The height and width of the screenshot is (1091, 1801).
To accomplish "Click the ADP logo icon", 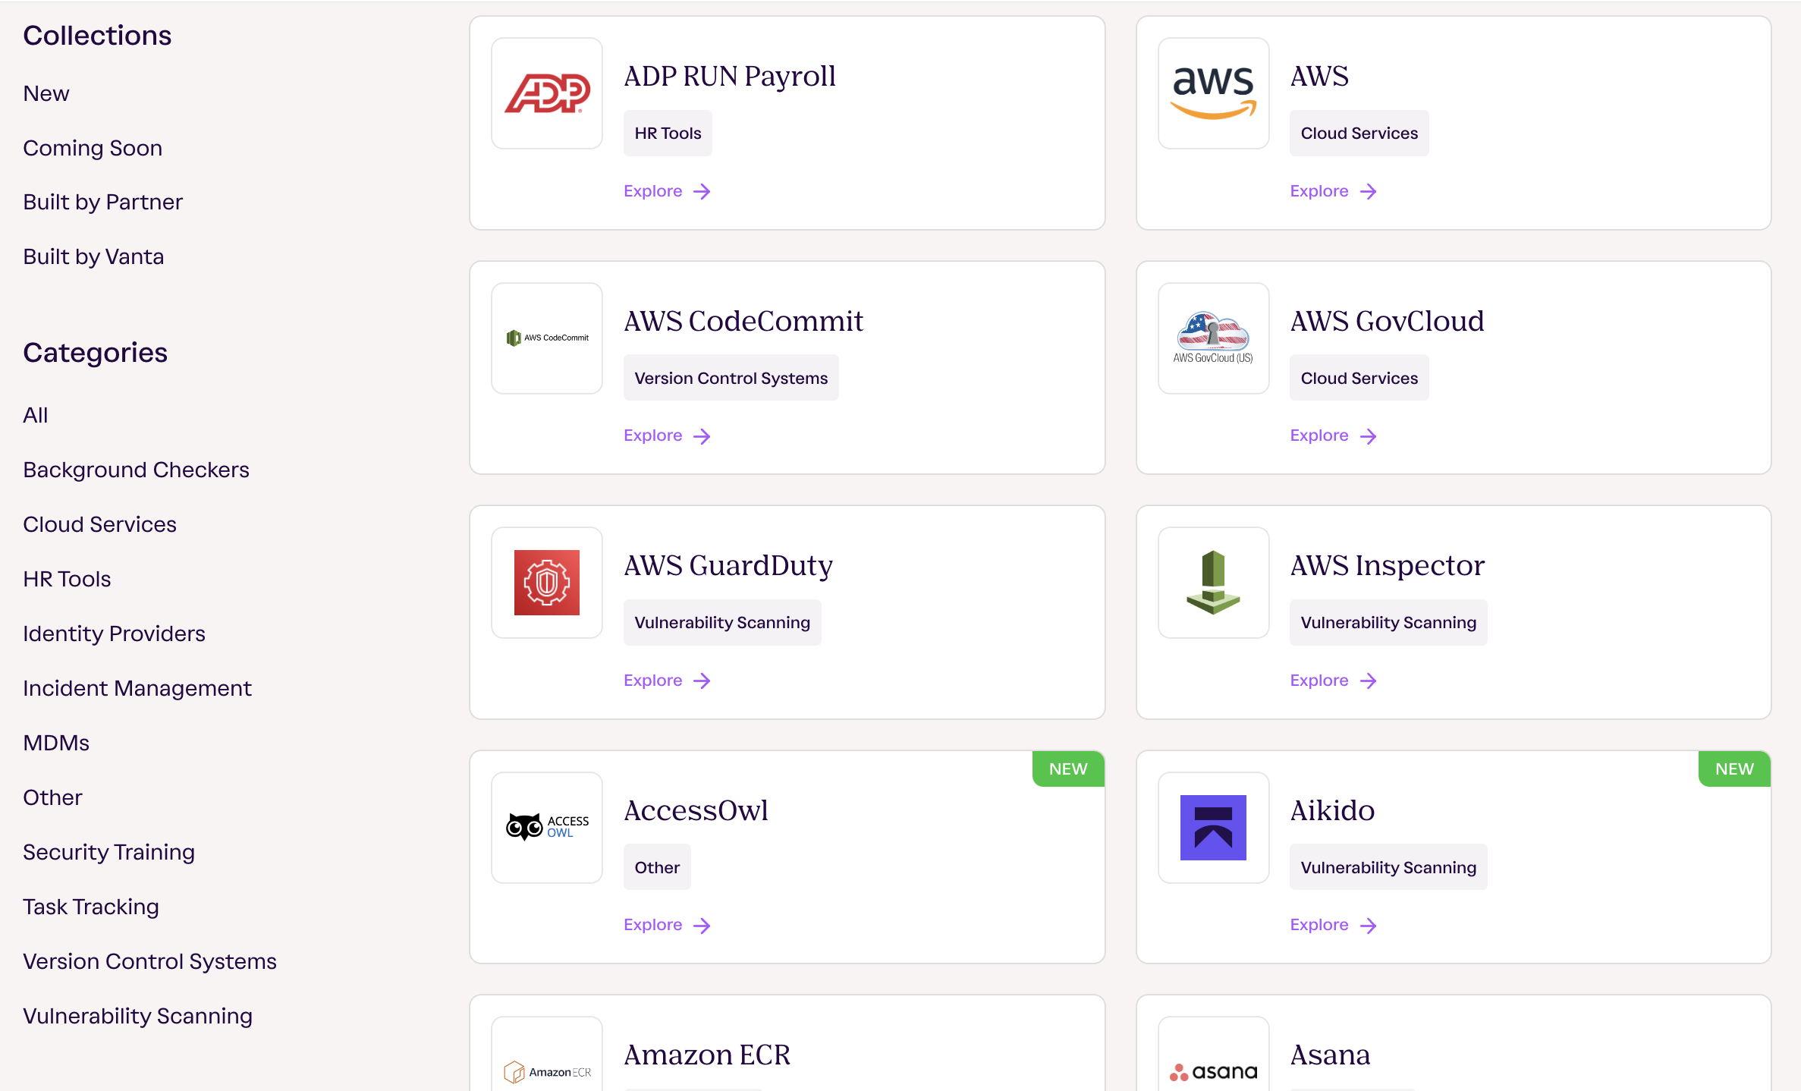I will (546, 94).
